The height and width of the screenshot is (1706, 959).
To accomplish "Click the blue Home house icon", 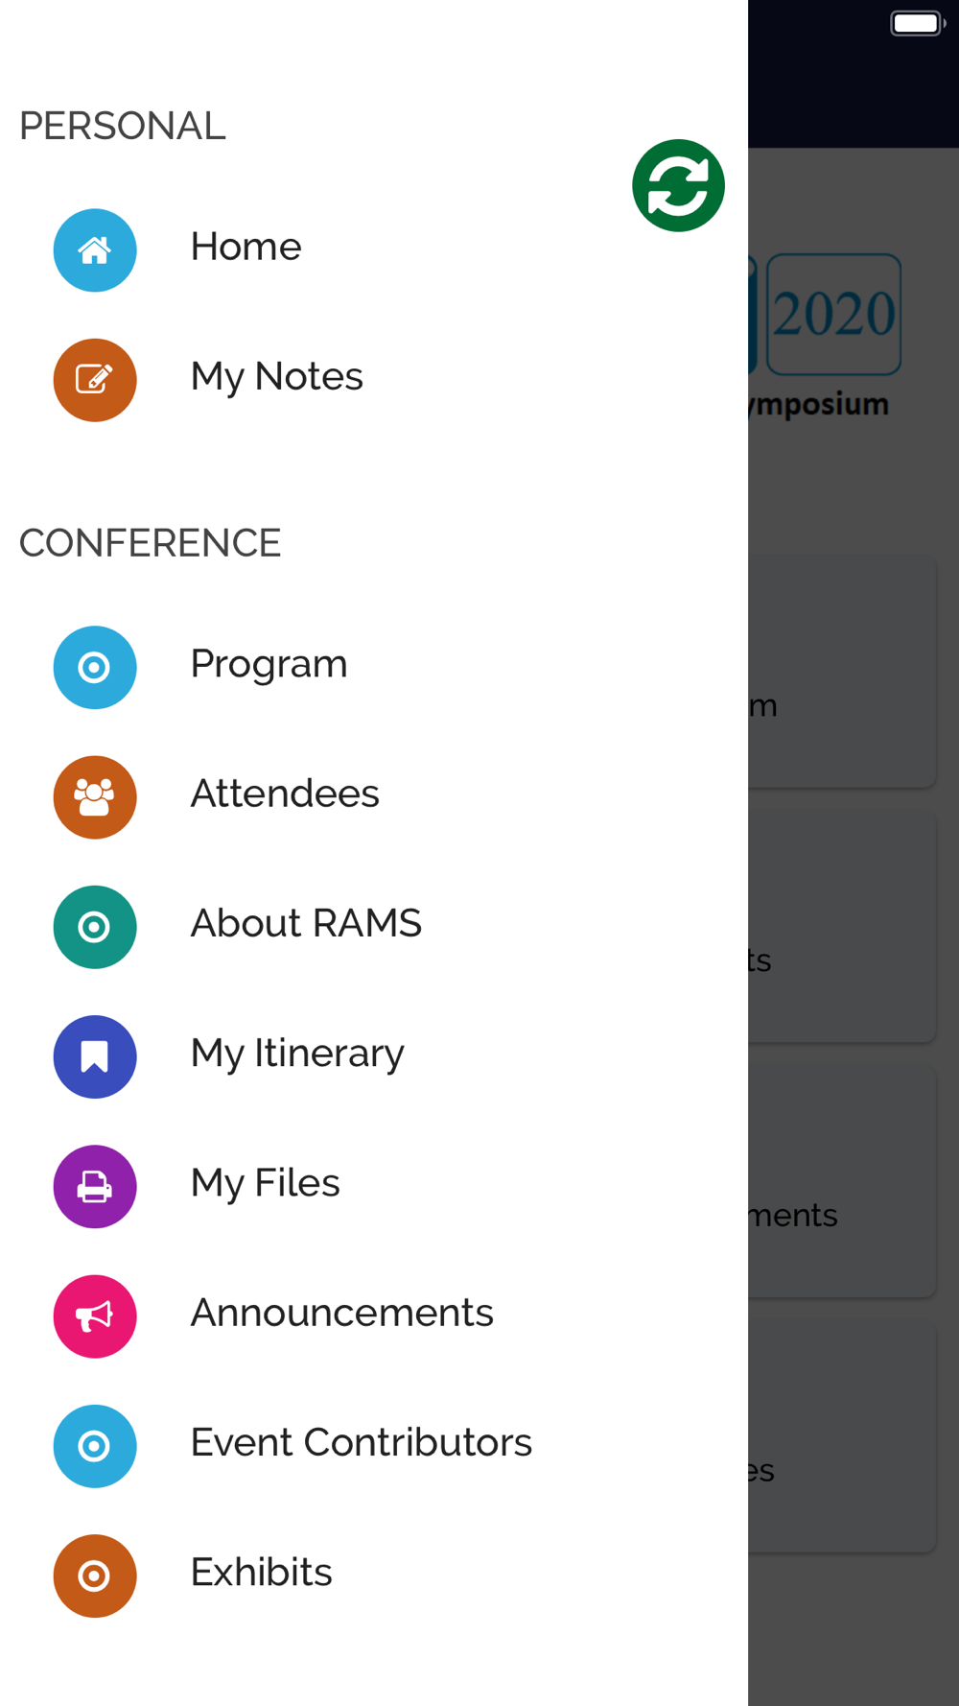I will coord(95,250).
